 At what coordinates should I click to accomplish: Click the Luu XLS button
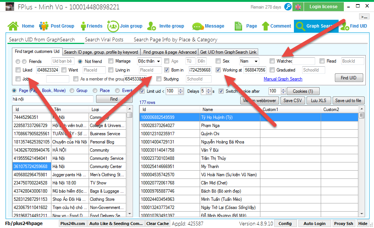[x=318, y=101]
